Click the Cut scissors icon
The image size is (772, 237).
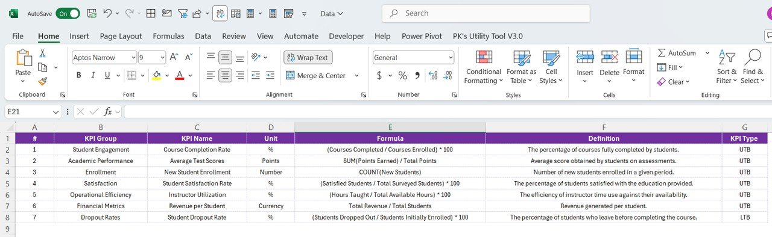click(43, 54)
